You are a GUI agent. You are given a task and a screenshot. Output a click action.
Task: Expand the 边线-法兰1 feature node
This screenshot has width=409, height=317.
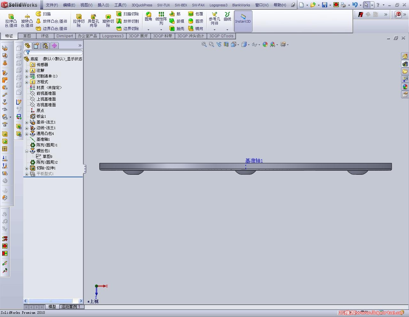coord(27,128)
